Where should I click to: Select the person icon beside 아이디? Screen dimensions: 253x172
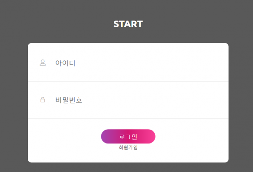(x=42, y=63)
